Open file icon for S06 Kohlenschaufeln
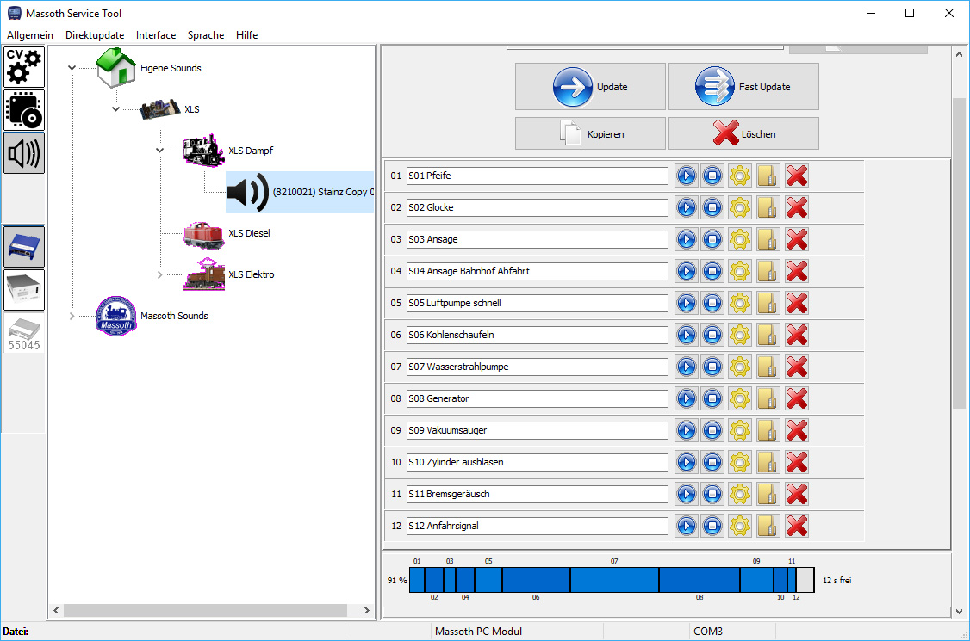 (767, 335)
